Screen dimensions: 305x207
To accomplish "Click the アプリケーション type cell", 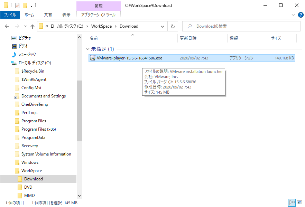I will click(x=241, y=58).
